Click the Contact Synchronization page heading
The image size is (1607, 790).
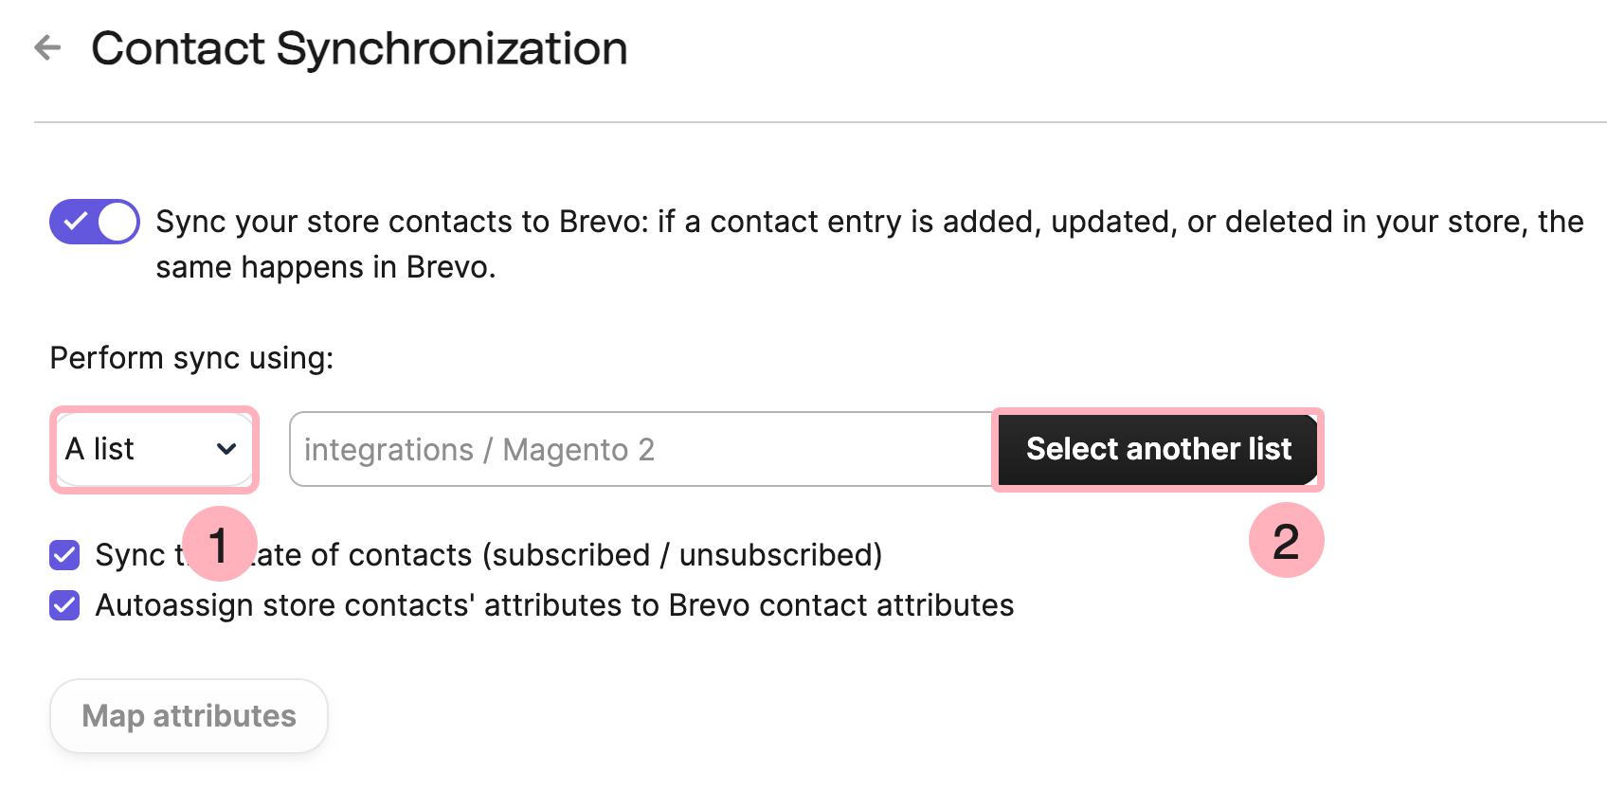click(359, 48)
